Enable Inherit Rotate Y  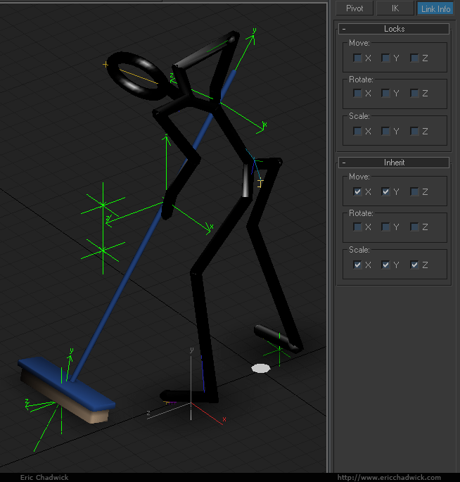click(x=385, y=227)
